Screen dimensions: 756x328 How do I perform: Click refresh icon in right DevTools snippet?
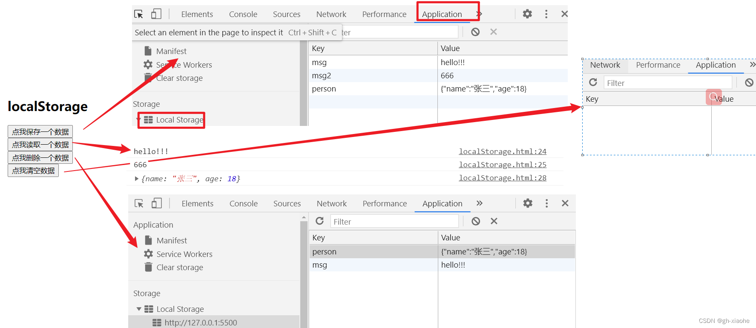point(593,82)
